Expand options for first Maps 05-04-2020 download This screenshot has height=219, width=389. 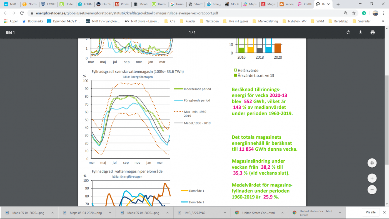[x=52, y=213]
